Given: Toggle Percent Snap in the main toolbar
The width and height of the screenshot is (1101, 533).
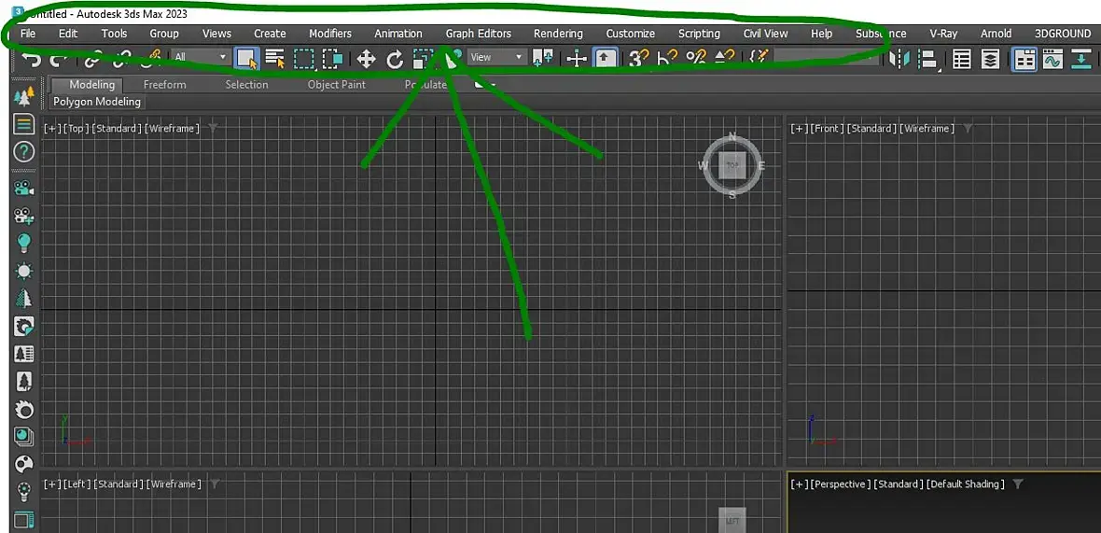Looking at the screenshot, I should tap(696, 58).
